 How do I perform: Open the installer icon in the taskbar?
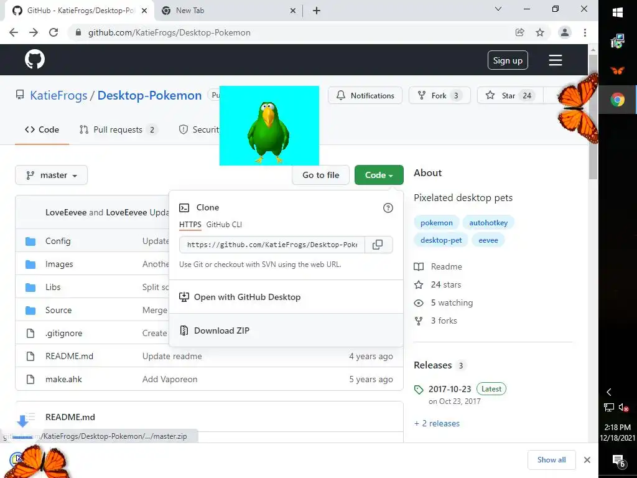pyautogui.click(x=618, y=41)
